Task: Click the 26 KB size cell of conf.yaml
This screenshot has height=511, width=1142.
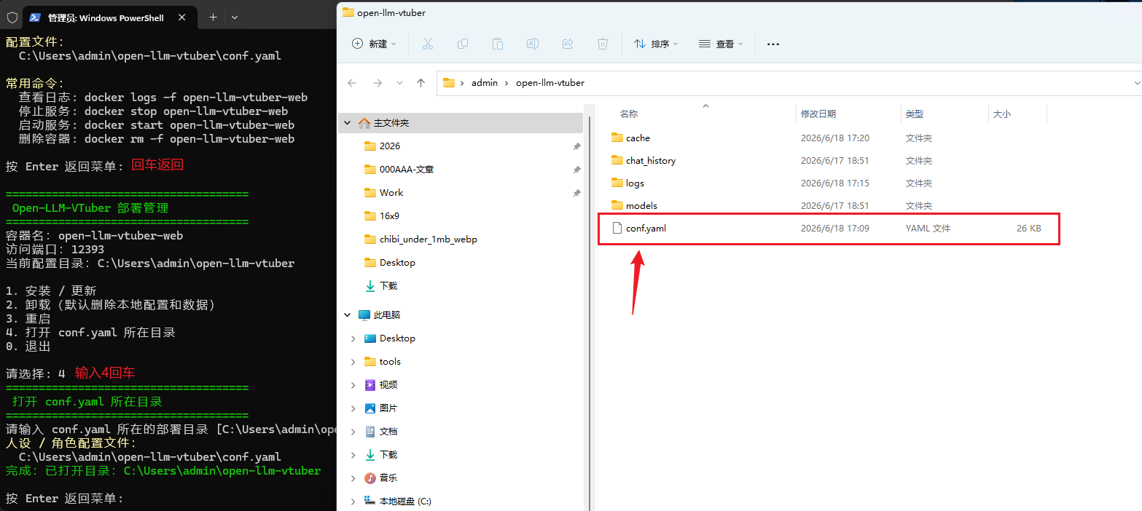Action: (1029, 228)
